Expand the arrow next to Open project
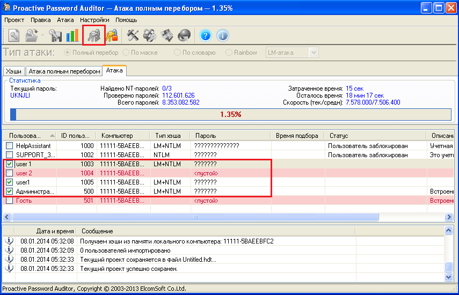The width and height of the screenshot is (459, 295). (42, 35)
